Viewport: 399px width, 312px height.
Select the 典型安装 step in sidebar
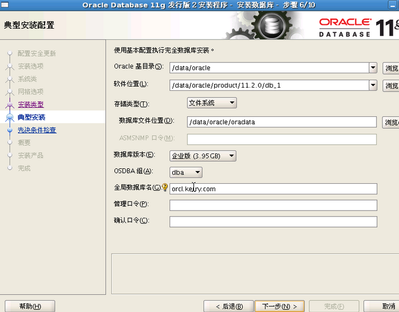pos(31,117)
